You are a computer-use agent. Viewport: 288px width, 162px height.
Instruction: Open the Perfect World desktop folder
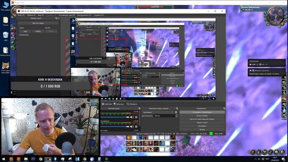coord(5,52)
